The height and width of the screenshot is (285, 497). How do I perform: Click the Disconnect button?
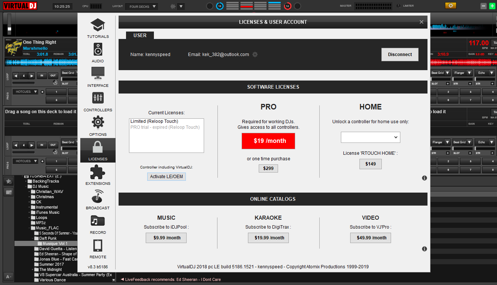pyautogui.click(x=400, y=55)
